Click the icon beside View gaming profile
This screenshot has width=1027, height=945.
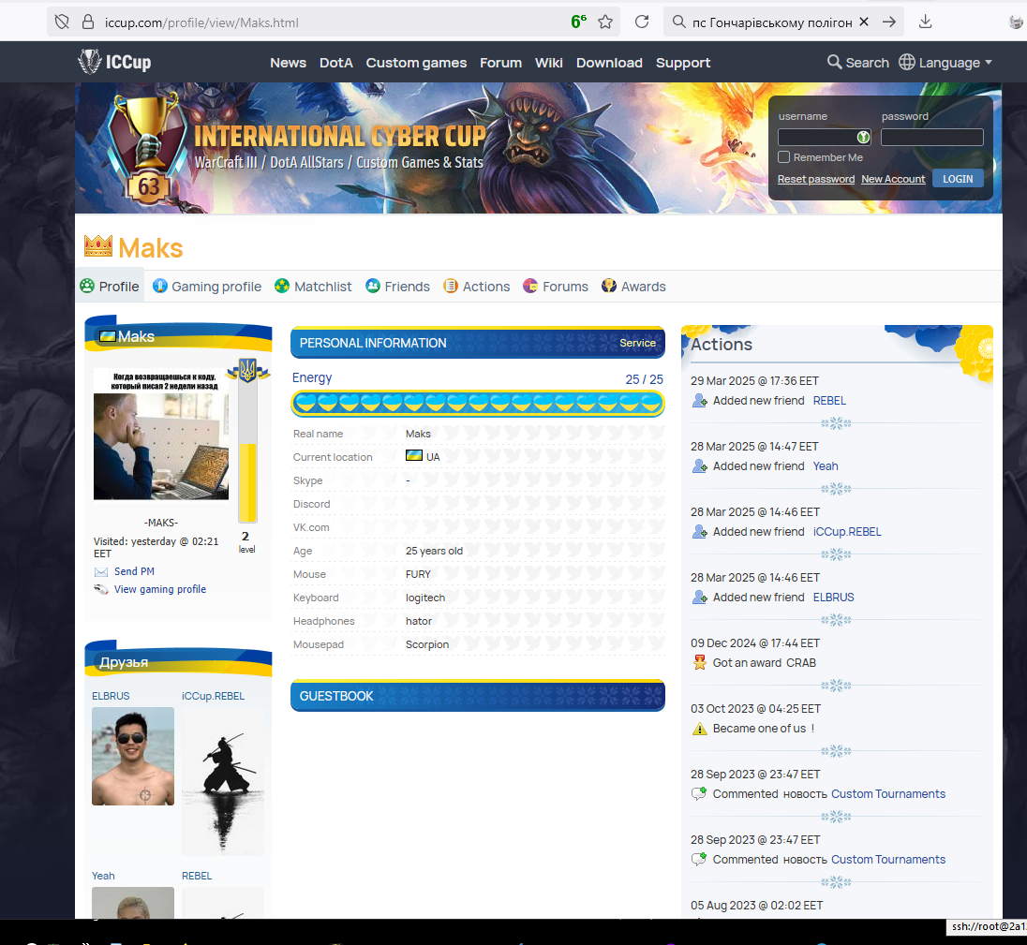[x=101, y=589]
